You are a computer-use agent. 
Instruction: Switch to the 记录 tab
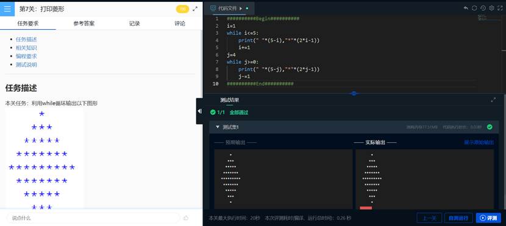[134, 24]
